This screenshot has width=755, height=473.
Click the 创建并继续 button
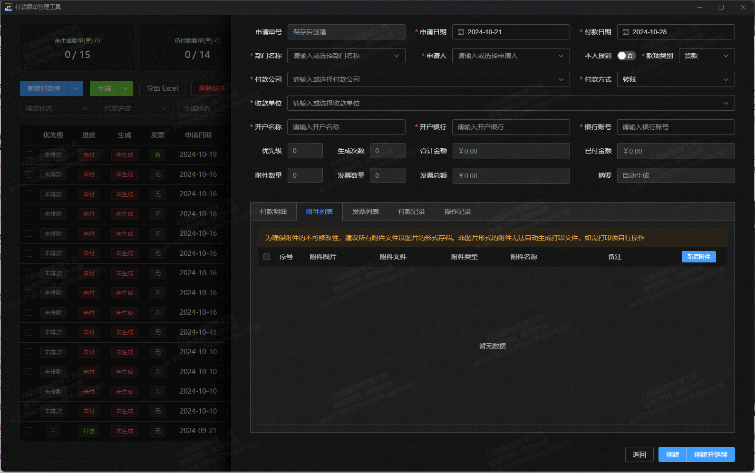pos(711,454)
